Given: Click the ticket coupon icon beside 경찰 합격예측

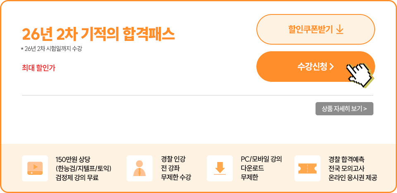Looking at the screenshot, I should coord(307,168).
